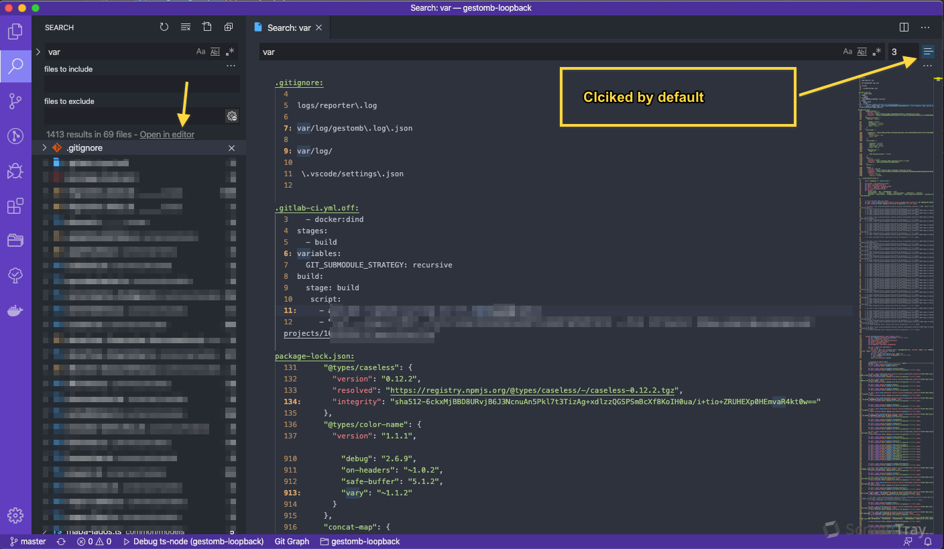Expand the replace field chevron beside var
The width and height of the screenshot is (944, 549).
[x=39, y=52]
